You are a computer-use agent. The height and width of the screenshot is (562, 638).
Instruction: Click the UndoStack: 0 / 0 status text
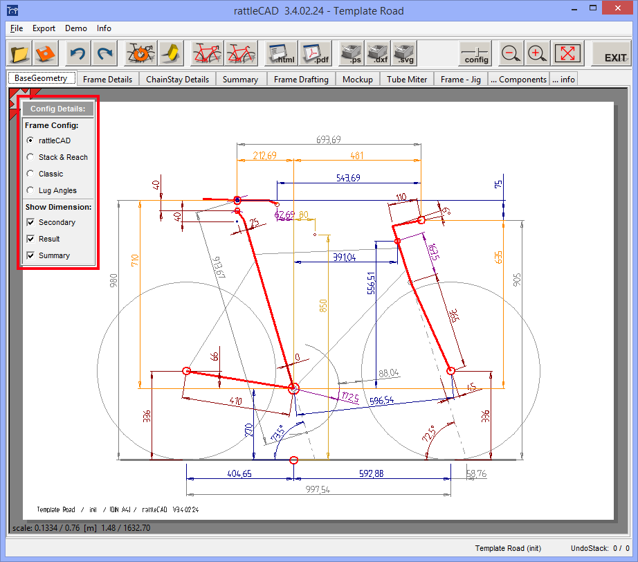coord(600,548)
